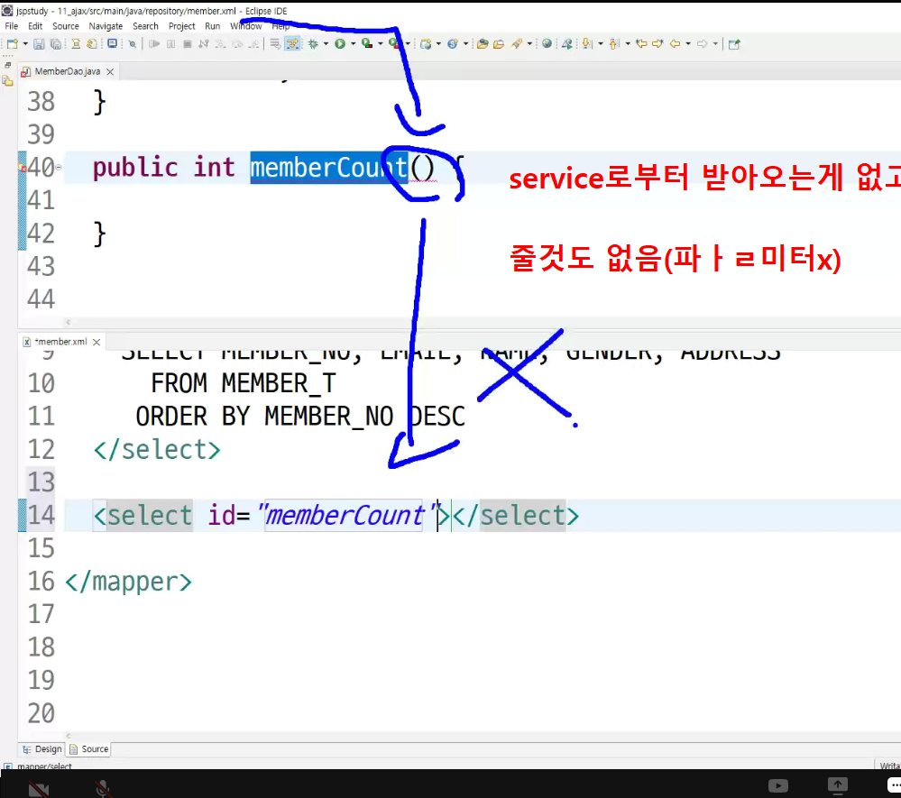Viewport: 901px width, 798px height.
Task: Open the Package Explorer sidebar icon
Action: (x=7, y=81)
